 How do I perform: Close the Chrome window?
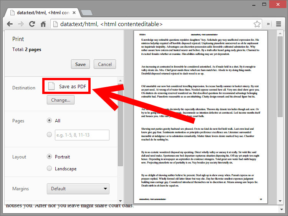278,4
